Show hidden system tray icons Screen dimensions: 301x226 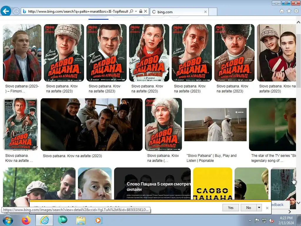(250, 220)
